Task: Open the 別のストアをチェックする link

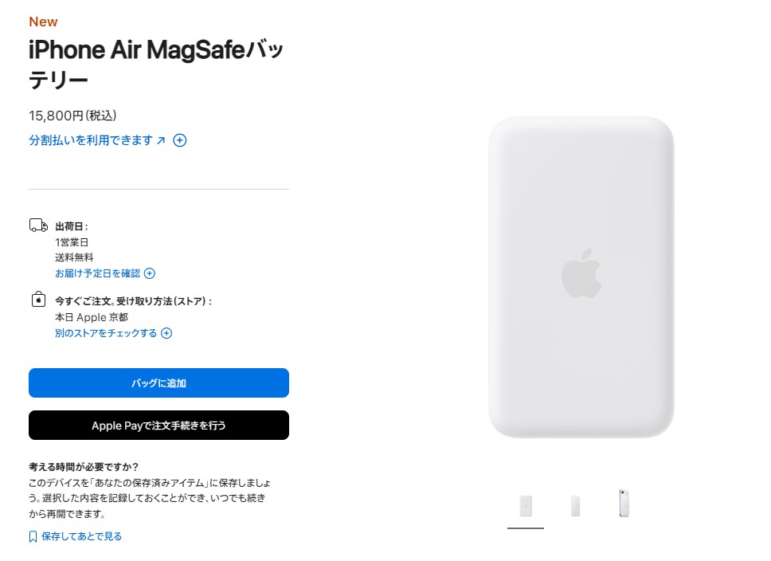Action: point(106,333)
